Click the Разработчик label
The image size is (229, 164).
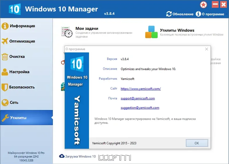pos(108,79)
